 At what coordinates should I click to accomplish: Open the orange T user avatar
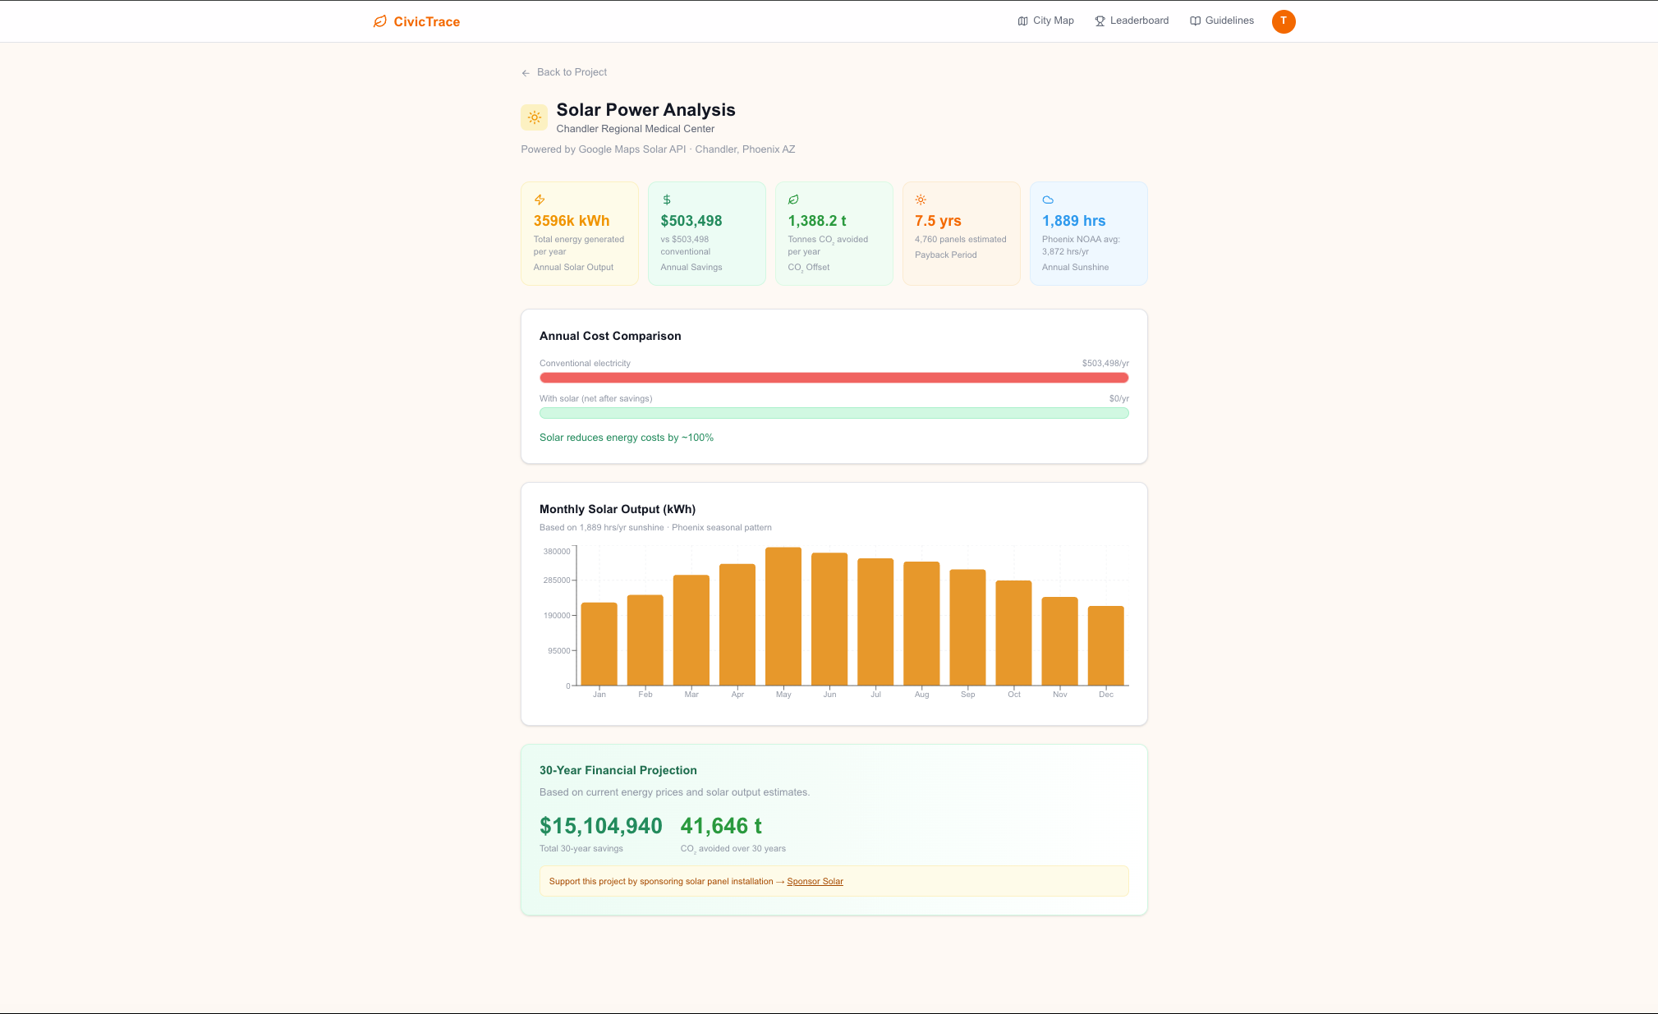coord(1283,21)
